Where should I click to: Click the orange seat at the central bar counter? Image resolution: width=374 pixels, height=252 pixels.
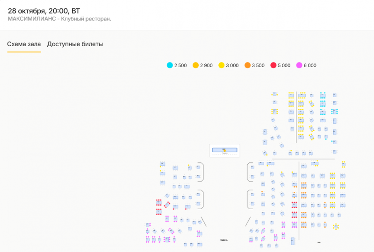click(x=224, y=150)
